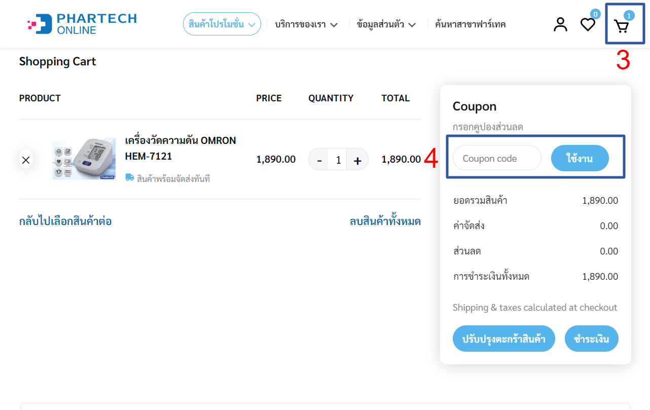Open ค้นหาสาขาฟาร์เทค menu item
Screen dimensions: 650x410
[470, 24]
